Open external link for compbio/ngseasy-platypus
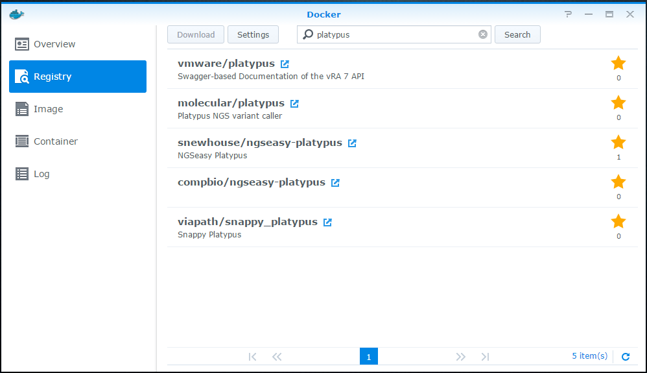Screen dimensions: 647x373 pos(335,183)
